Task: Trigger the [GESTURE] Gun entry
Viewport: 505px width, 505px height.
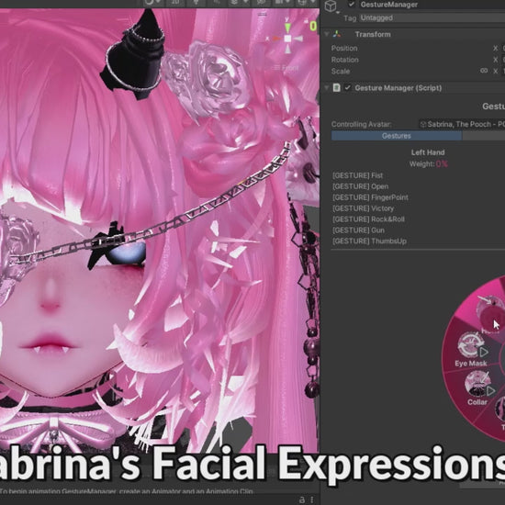Action: (x=358, y=230)
